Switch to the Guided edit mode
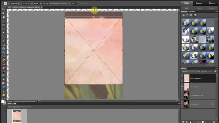 212,8
